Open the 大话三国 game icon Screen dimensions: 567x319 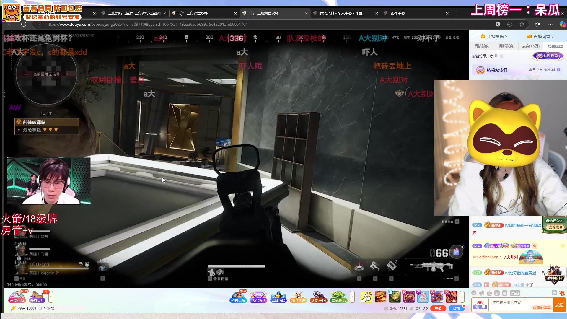tap(318, 297)
